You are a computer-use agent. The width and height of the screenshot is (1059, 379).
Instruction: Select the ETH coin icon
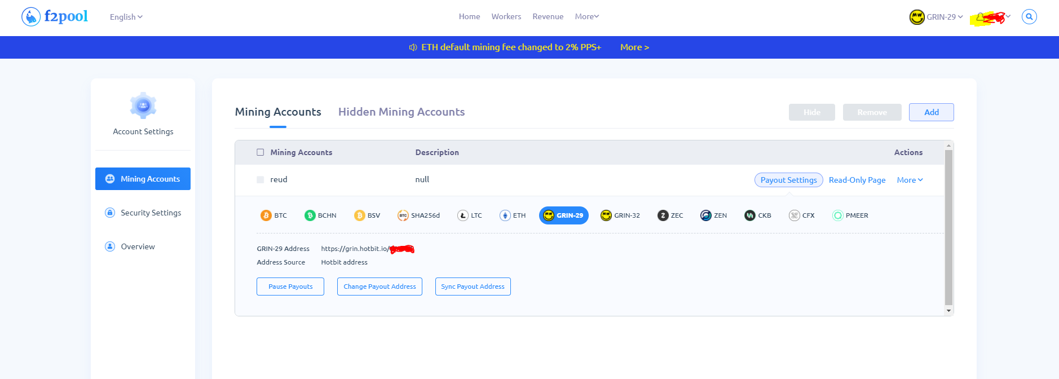(x=505, y=215)
